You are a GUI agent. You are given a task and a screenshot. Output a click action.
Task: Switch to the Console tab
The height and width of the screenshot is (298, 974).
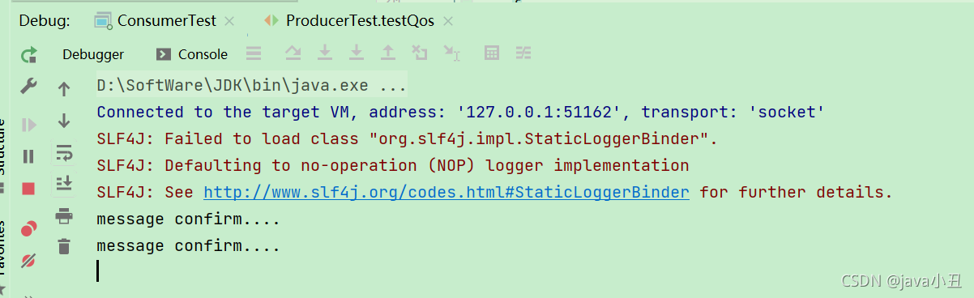[192, 54]
